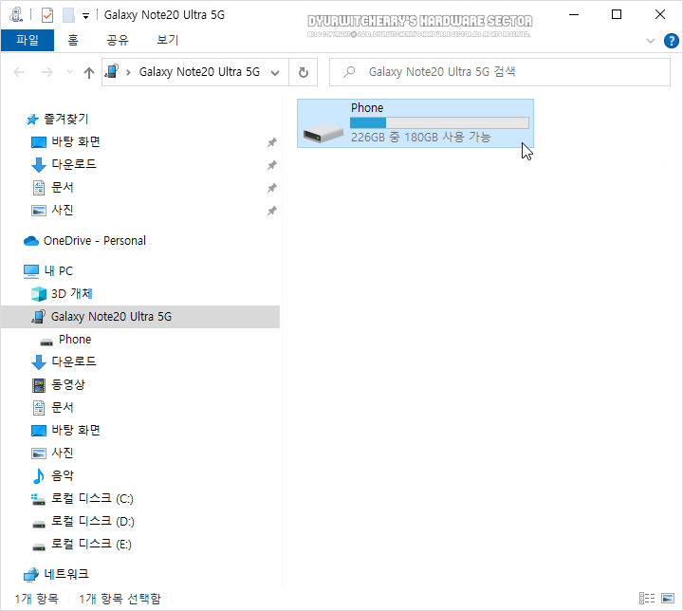Go up one level with the up arrow
The image size is (683, 611).
[x=89, y=72]
